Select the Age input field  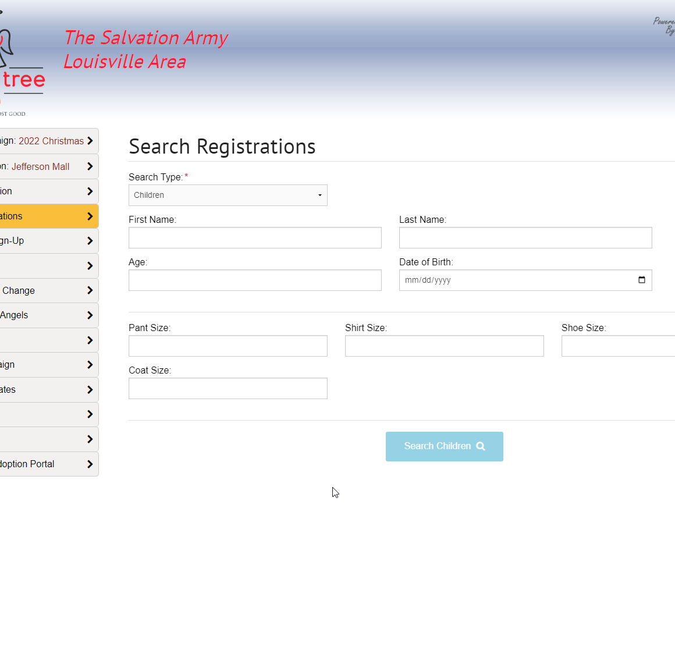tap(255, 280)
